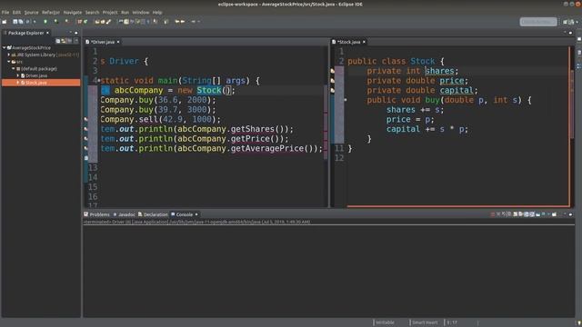Click the 'Smart Insert' status bar entry
The height and width of the screenshot is (327, 582).
[x=425, y=322]
